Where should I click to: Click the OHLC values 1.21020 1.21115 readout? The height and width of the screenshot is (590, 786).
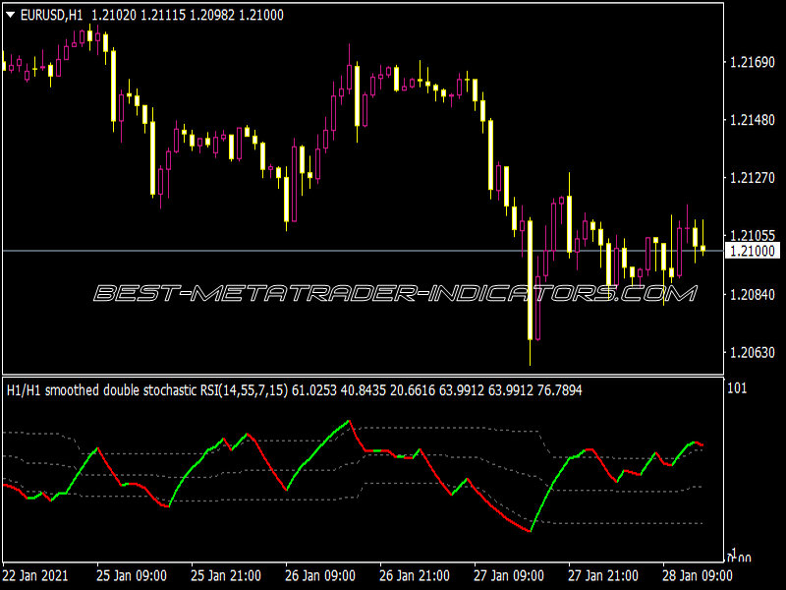coord(188,15)
